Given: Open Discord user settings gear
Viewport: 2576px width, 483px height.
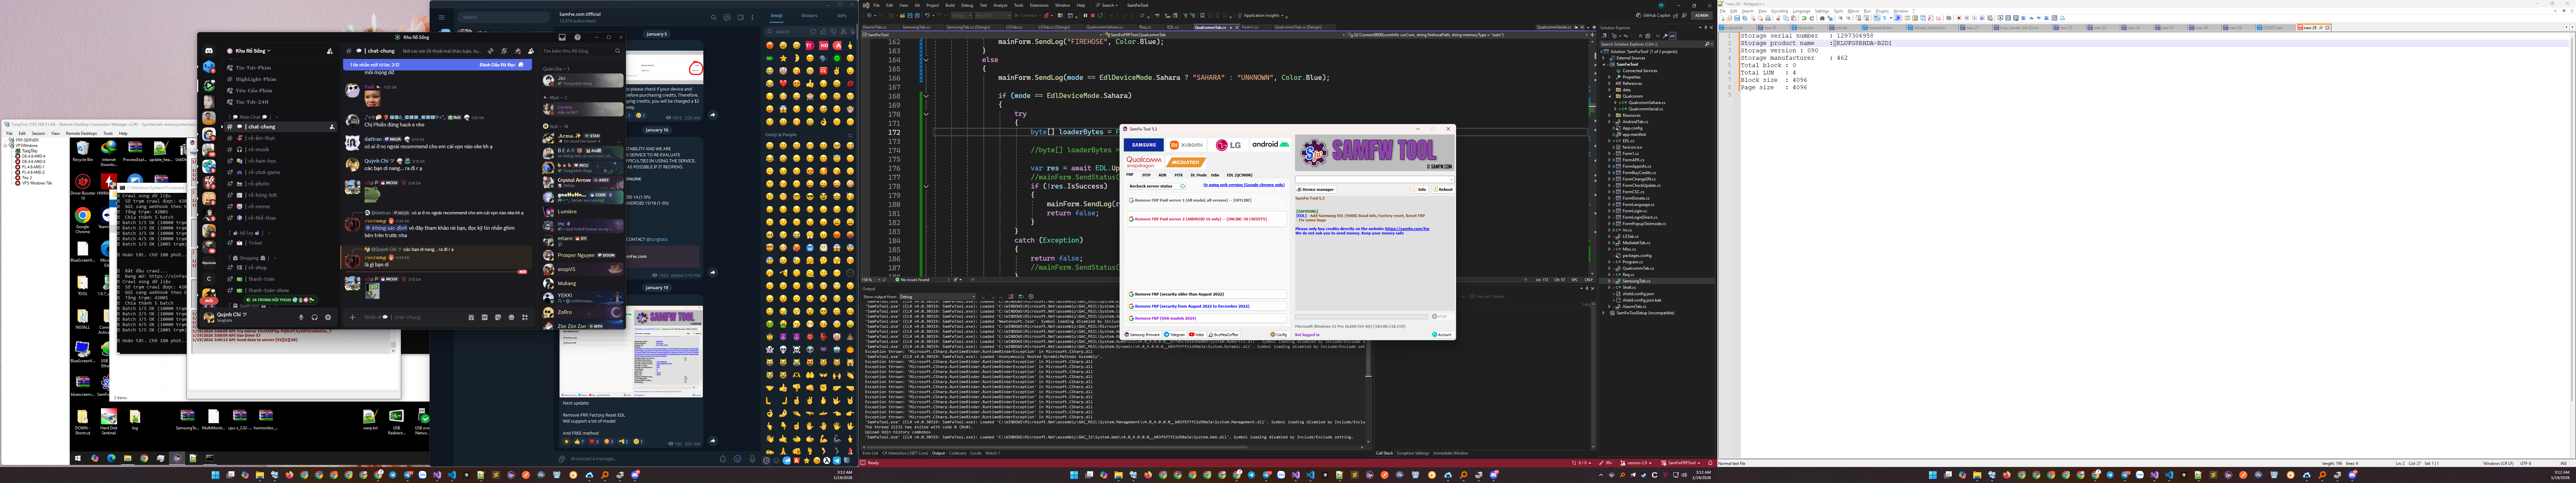Looking at the screenshot, I should (328, 317).
